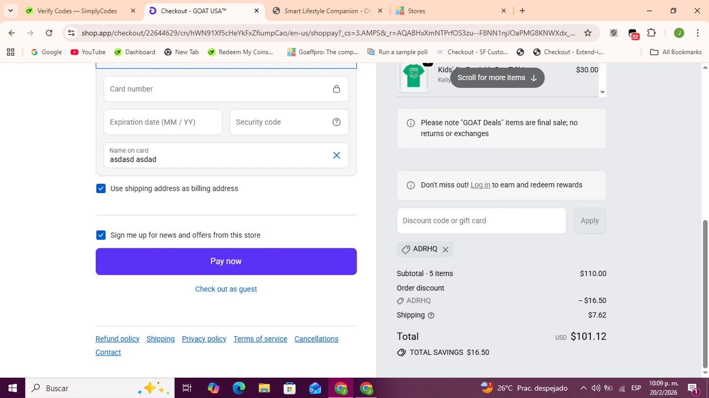Switch to the Smart Lifestyle Companion tab
Screen dimensions: 709x398
[x=328, y=11]
